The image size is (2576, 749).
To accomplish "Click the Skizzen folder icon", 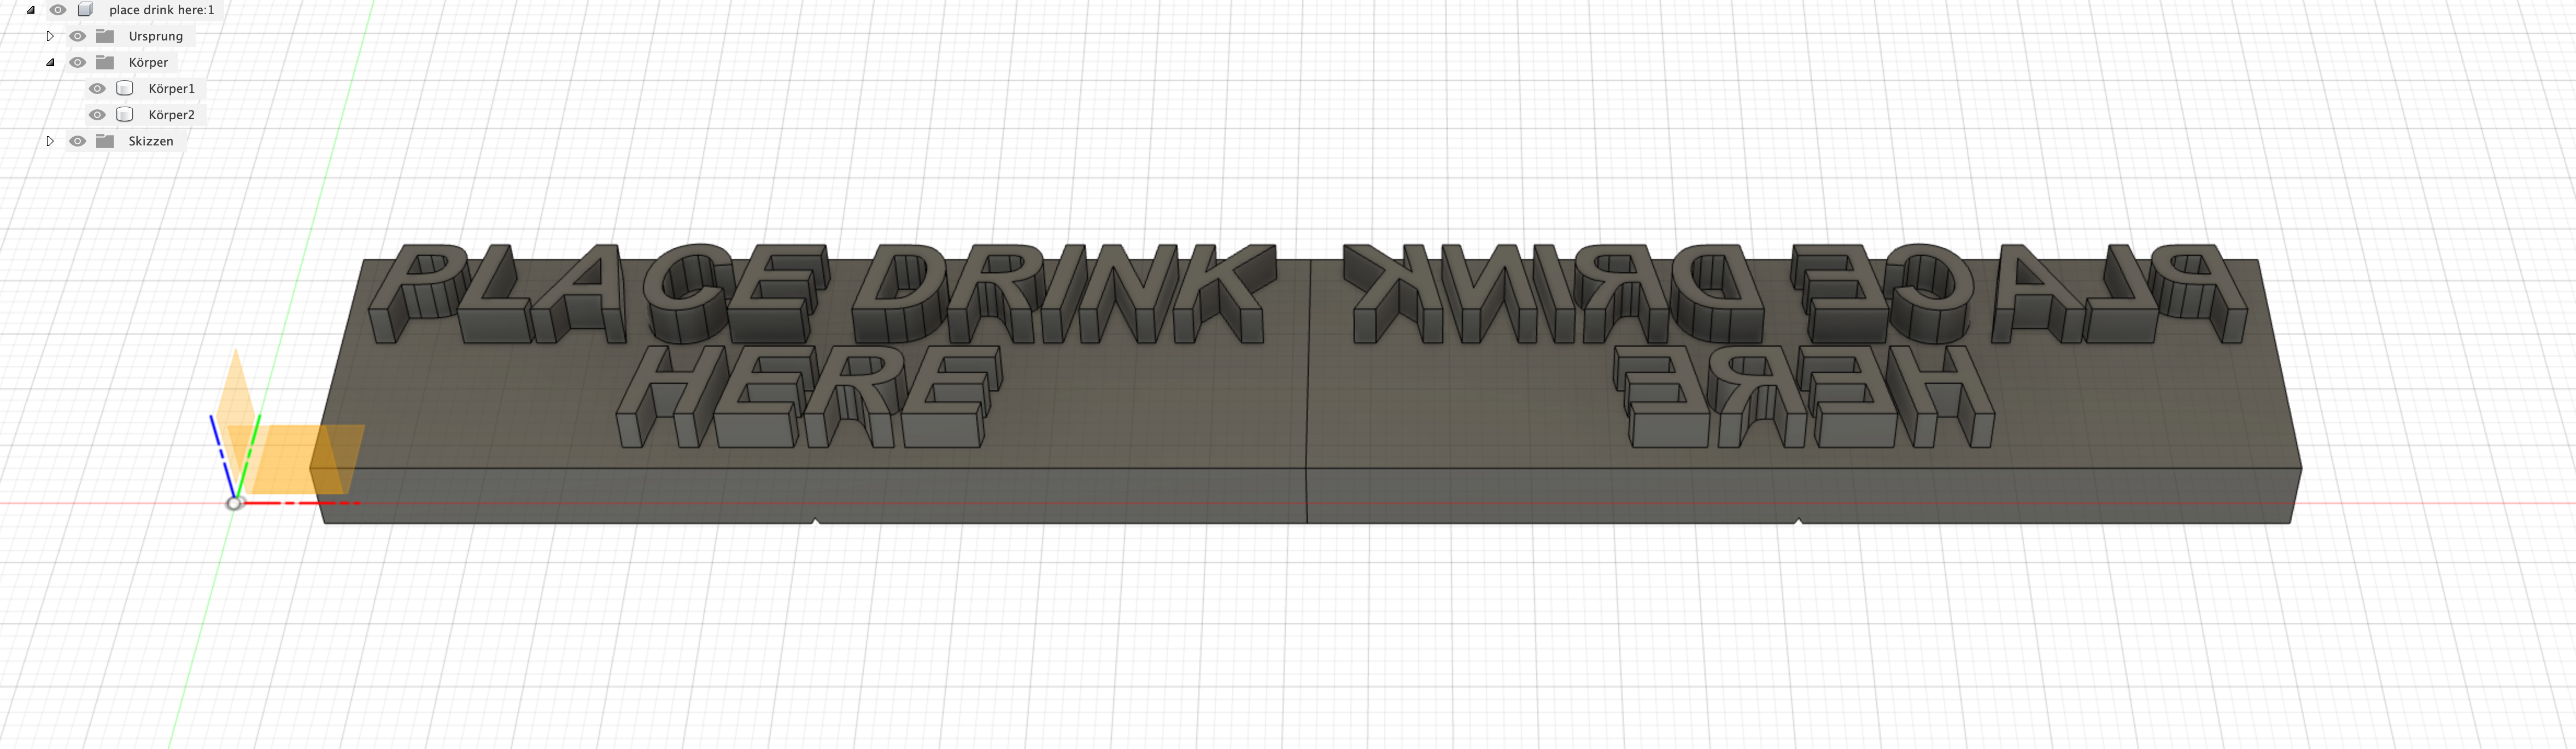I will (105, 141).
